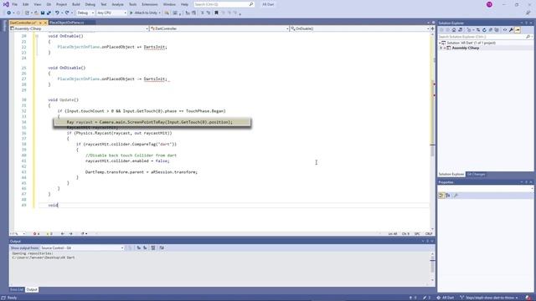This screenshot has height=301, width=536.
Task: Click Collapse All icon in Solution Explorer
Action: point(490,30)
